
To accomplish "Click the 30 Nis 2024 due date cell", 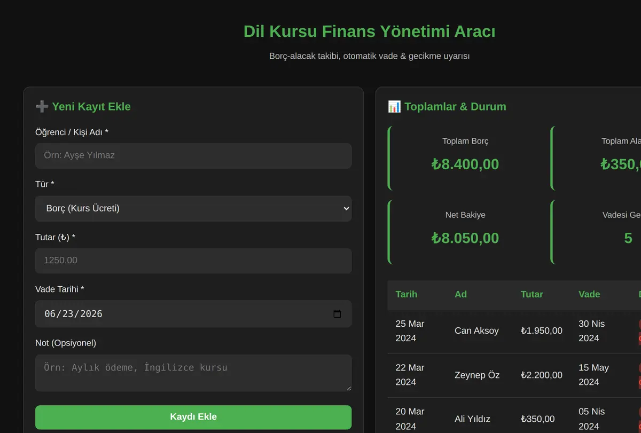I will tap(592, 330).
